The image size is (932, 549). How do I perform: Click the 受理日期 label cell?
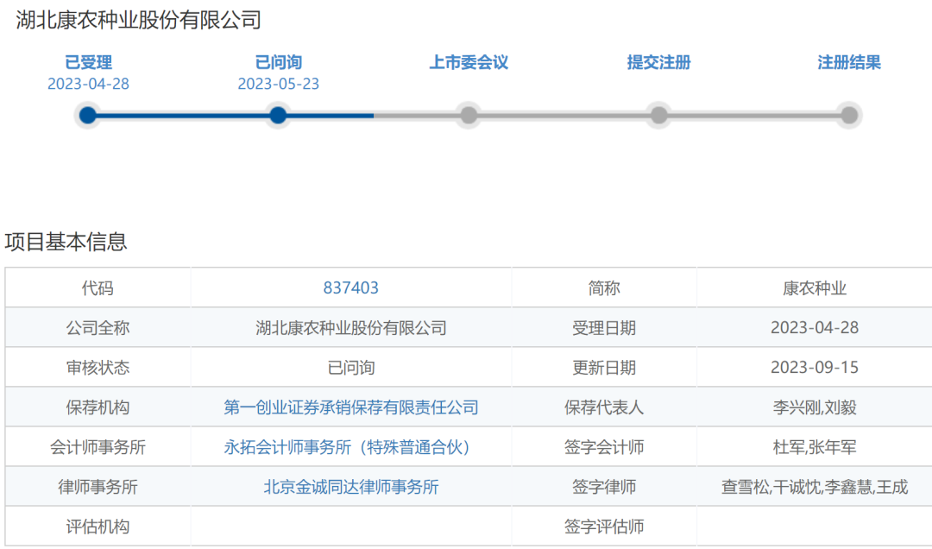click(604, 328)
